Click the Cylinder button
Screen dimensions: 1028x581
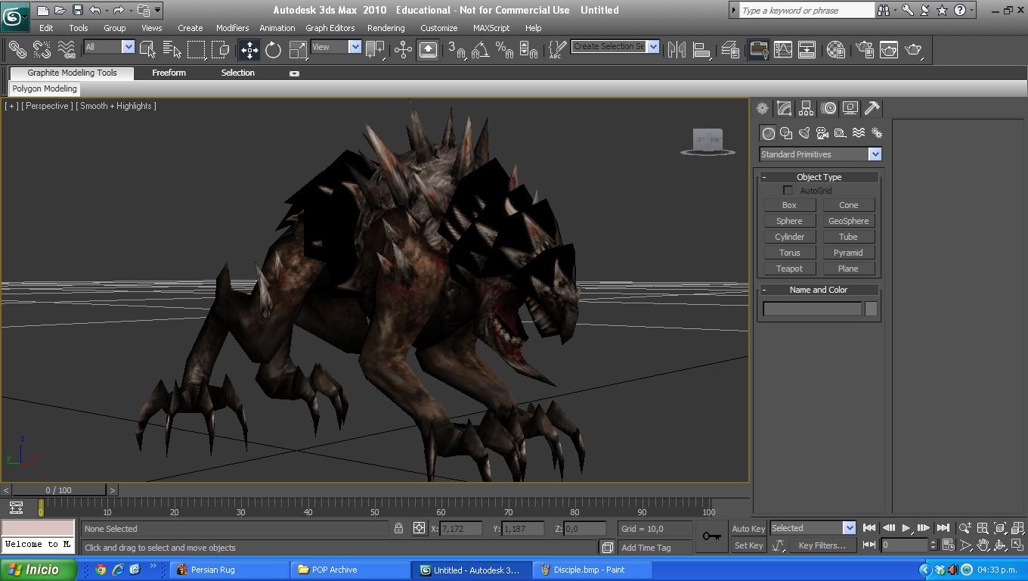pyautogui.click(x=789, y=237)
